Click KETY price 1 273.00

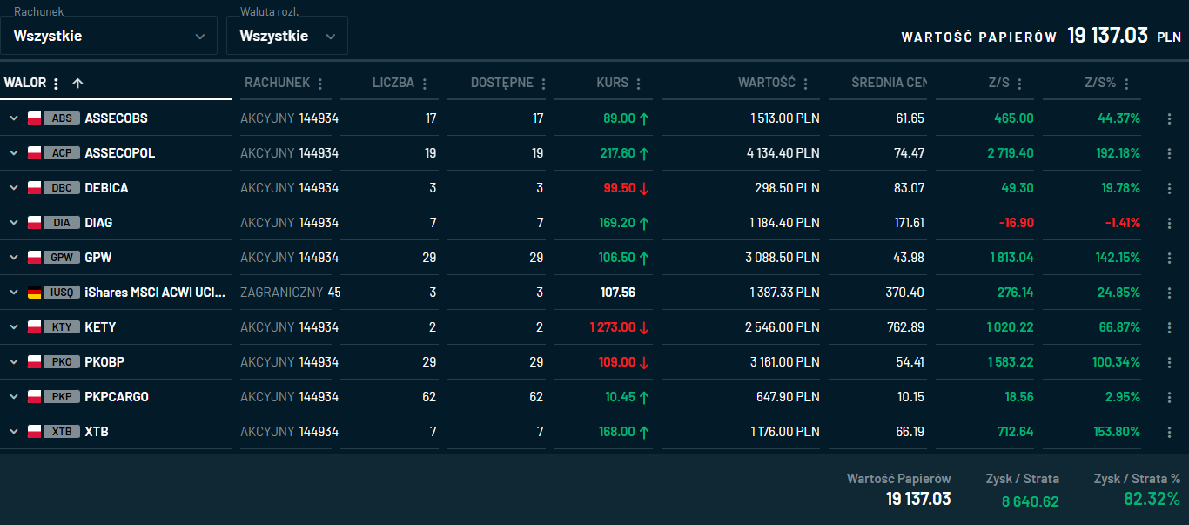613,327
